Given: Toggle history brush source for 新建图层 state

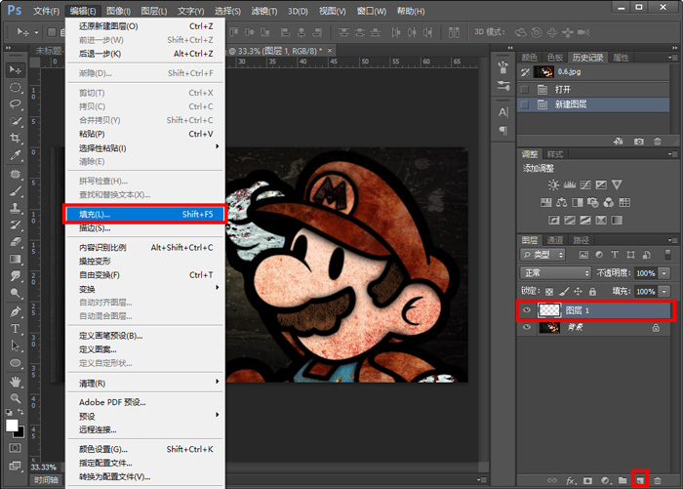Looking at the screenshot, I should [525, 104].
